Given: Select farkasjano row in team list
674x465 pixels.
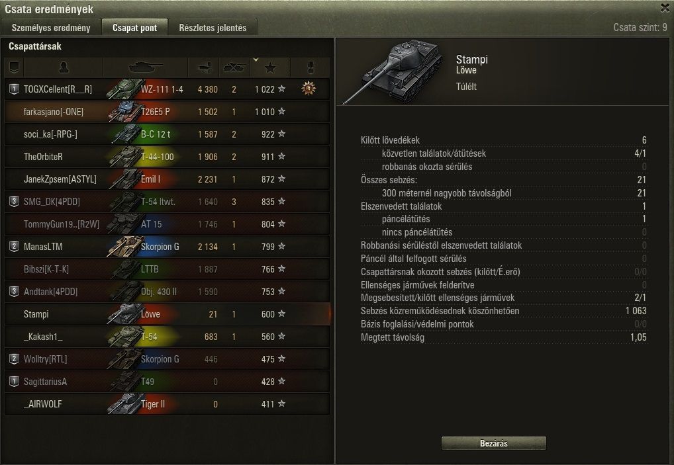Looking at the screenshot, I should pyautogui.click(x=168, y=112).
